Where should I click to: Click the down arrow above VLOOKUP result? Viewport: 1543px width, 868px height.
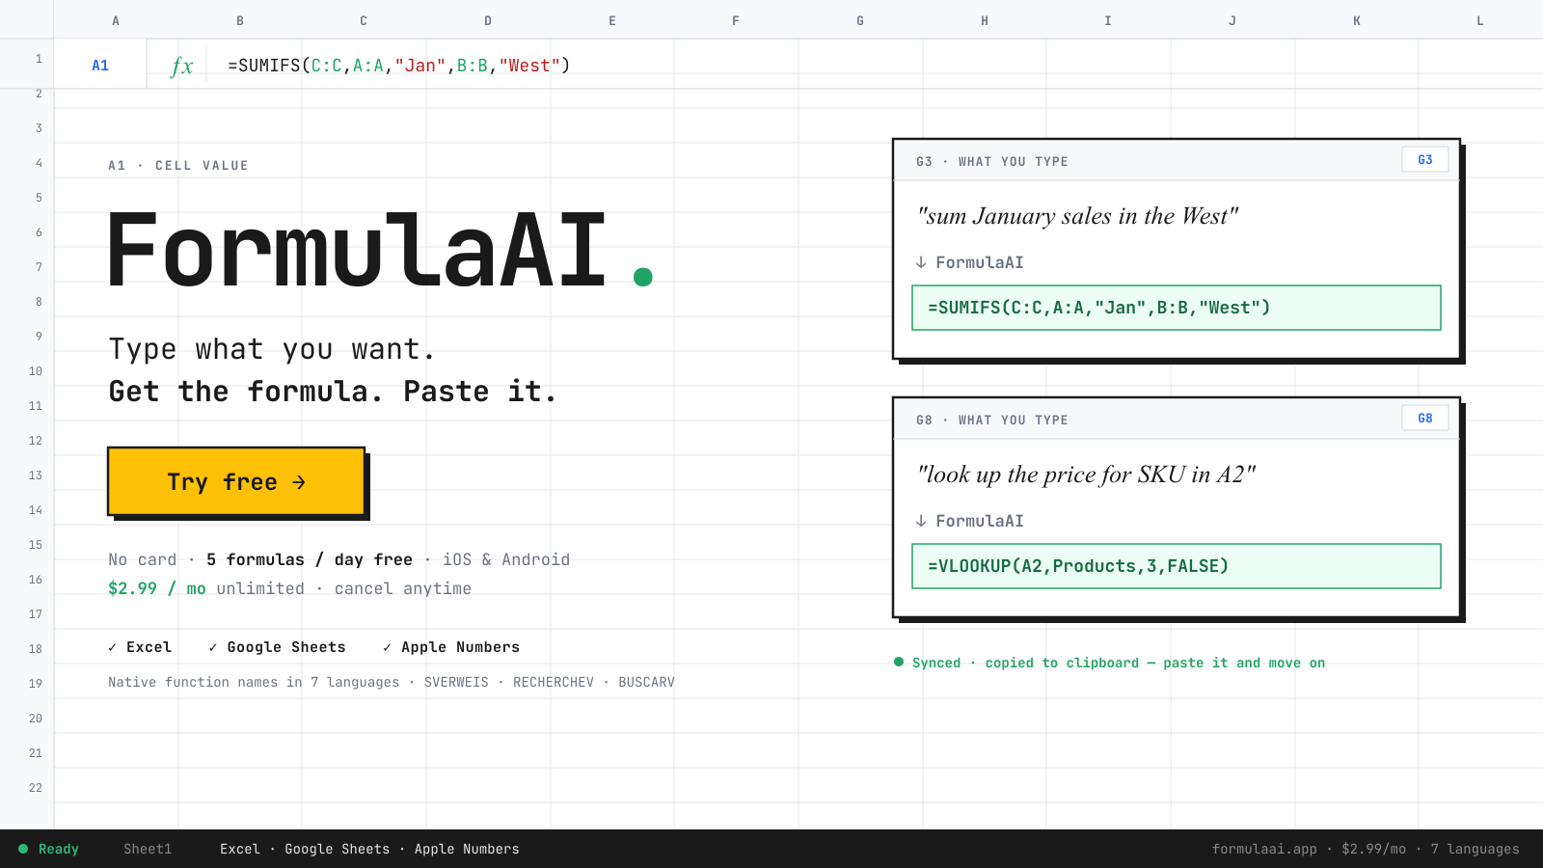(921, 521)
